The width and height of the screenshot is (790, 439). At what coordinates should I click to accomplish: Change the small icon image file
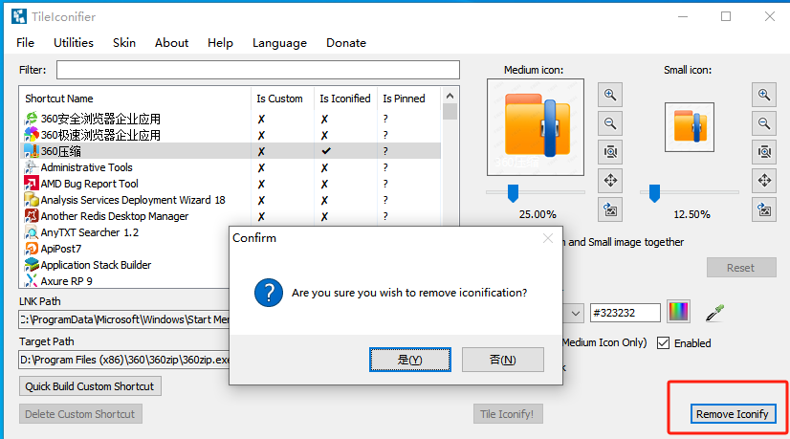coord(763,209)
